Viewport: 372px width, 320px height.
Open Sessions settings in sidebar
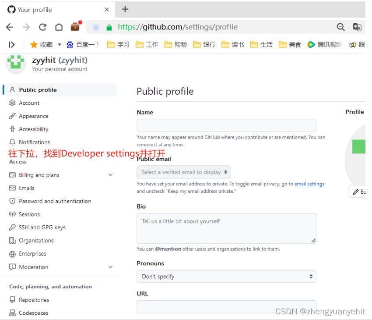pos(24,214)
